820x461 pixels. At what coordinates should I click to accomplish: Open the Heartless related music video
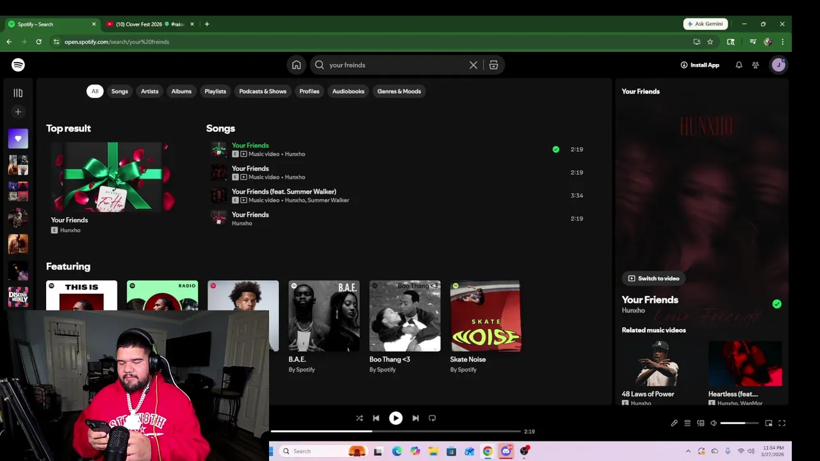[745, 373]
